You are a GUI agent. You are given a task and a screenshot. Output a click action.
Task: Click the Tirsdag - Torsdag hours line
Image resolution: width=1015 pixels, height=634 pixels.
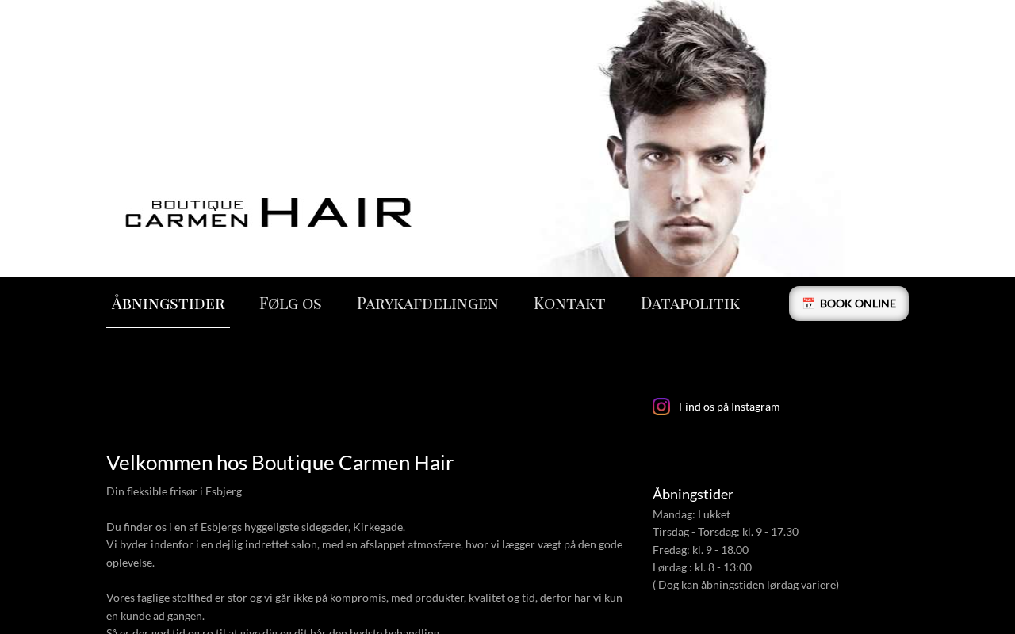tap(726, 532)
